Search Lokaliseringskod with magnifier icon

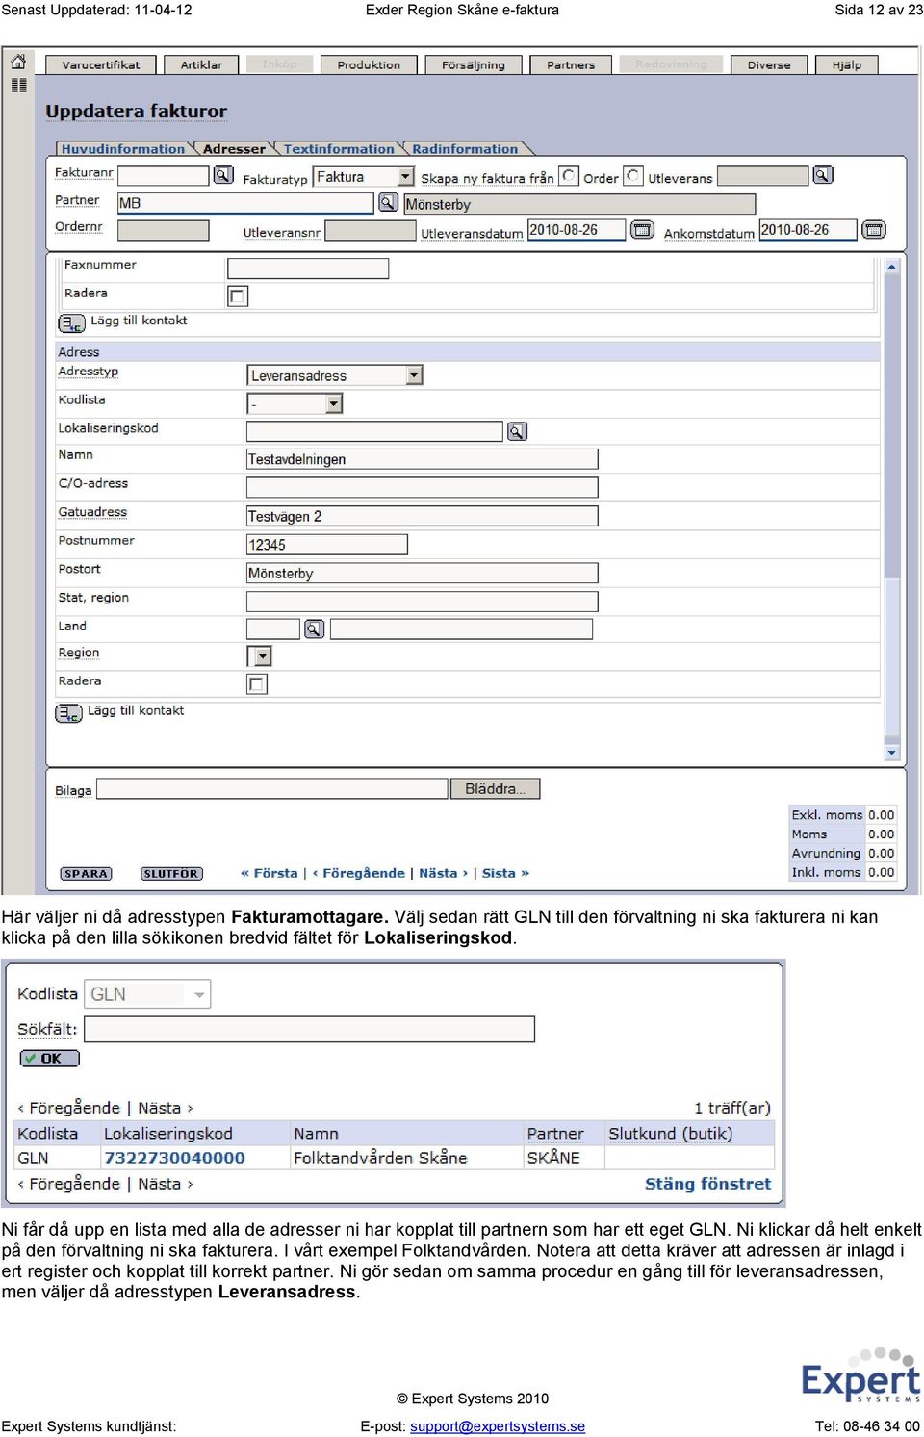point(517,432)
